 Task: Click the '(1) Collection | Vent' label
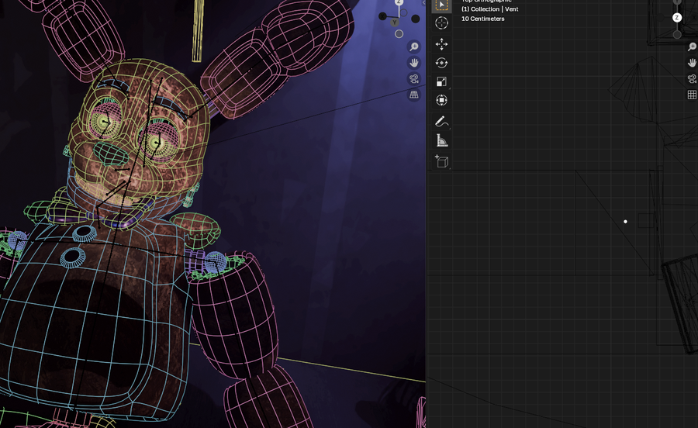489,9
